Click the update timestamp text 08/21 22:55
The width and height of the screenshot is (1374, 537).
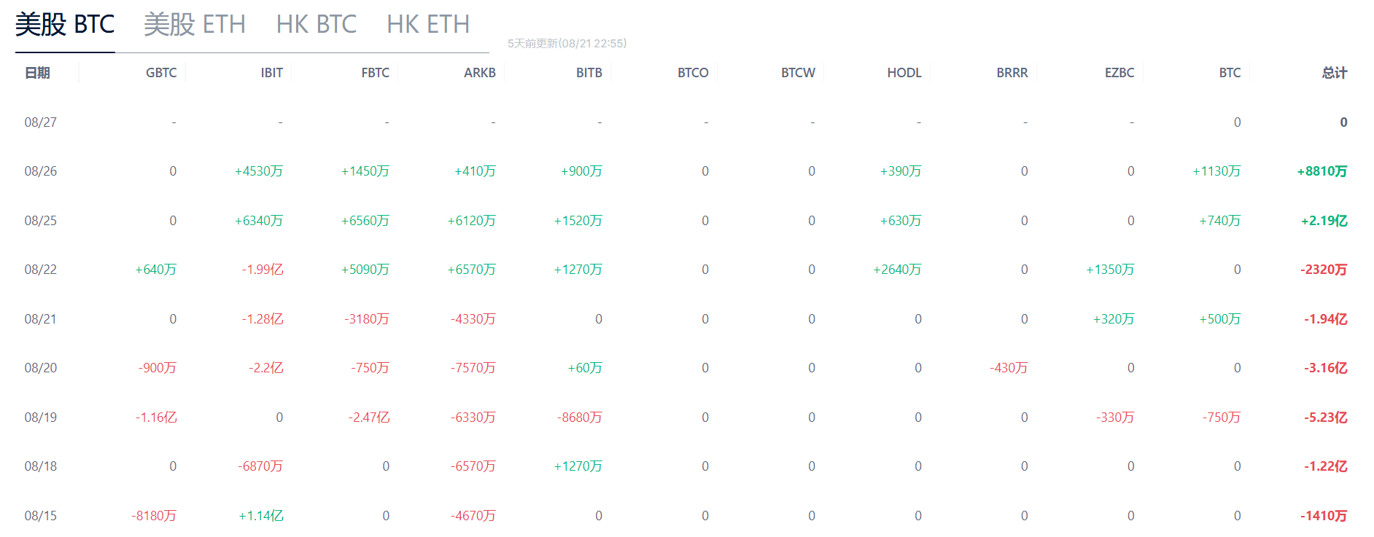pos(593,44)
